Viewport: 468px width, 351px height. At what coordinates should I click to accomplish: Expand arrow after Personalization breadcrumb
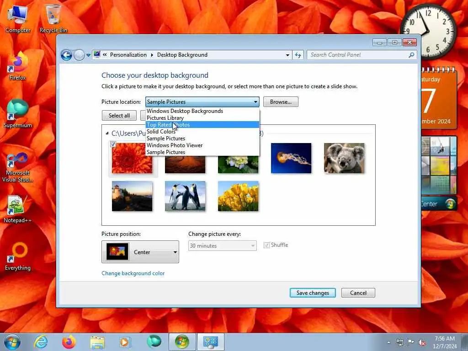point(152,55)
